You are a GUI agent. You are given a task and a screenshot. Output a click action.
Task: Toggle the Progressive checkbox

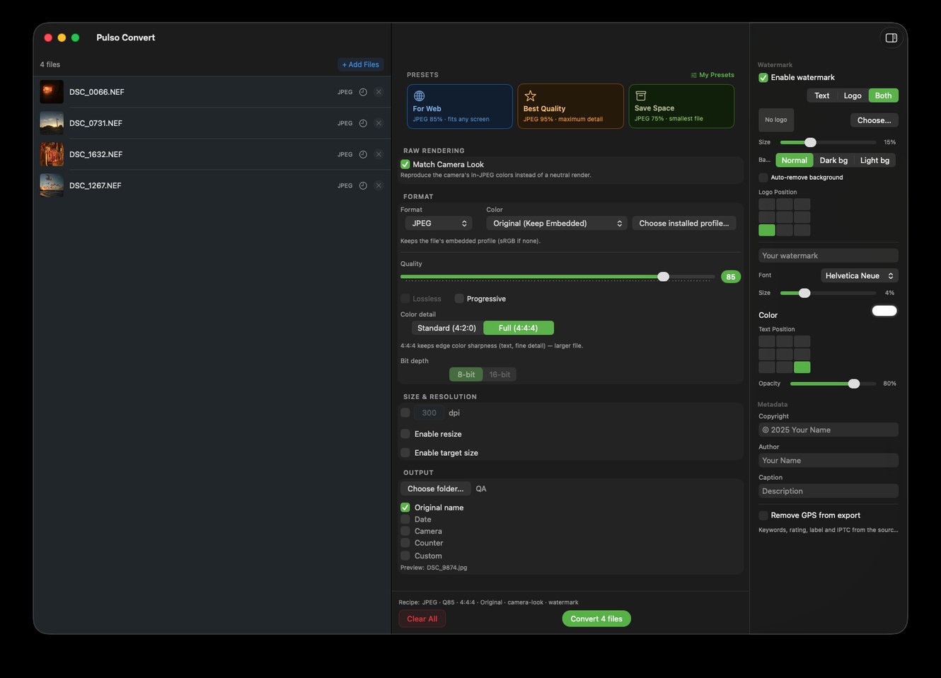(459, 299)
